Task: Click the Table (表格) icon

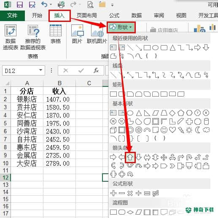Action: click(x=56, y=34)
